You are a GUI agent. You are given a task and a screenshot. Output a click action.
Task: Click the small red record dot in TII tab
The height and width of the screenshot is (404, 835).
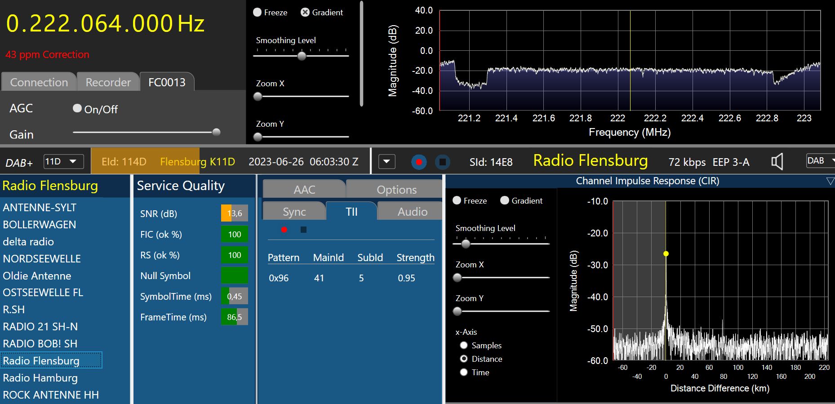[284, 230]
